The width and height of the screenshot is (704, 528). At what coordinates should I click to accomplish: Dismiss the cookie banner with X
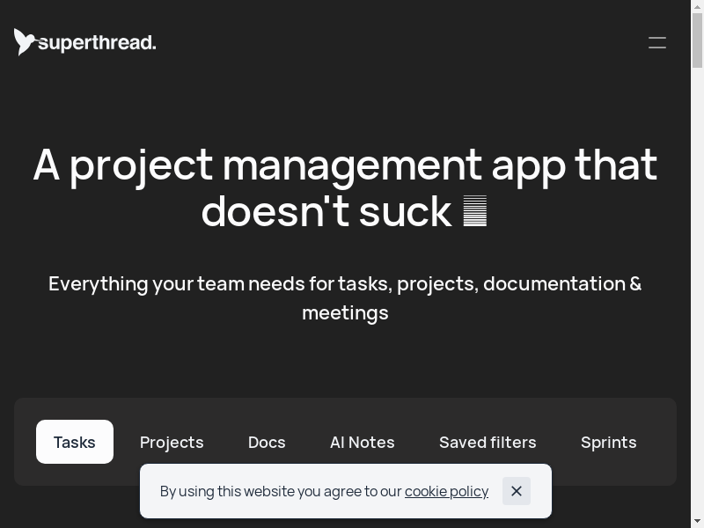click(x=517, y=491)
